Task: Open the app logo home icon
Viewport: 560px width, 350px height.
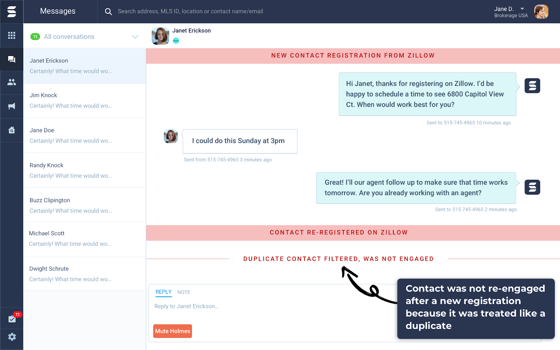Action: (12, 12)
